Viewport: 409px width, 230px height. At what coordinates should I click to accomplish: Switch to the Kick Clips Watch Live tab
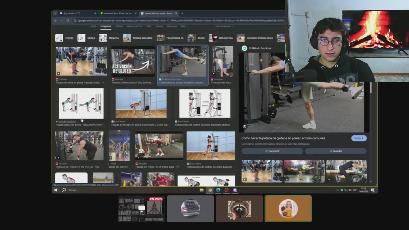pos(118,13)
